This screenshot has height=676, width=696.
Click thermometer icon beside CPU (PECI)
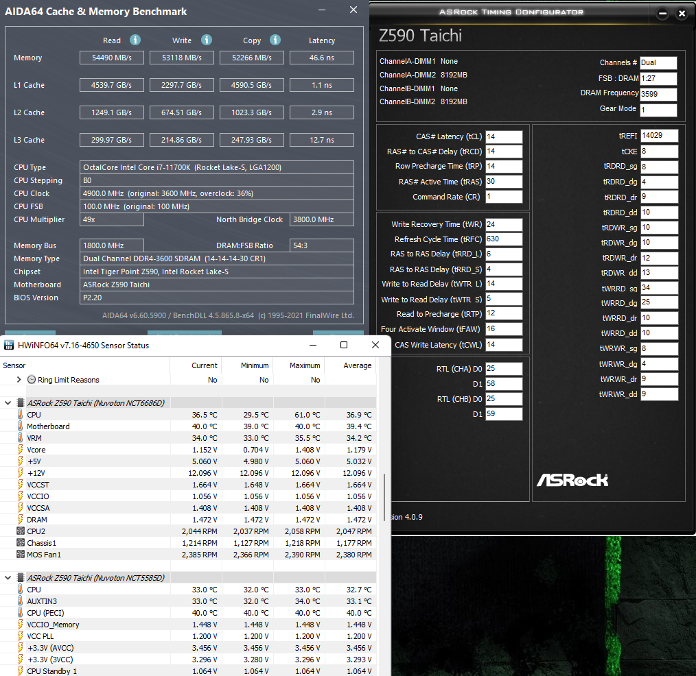pyautogui.click(x=21, y=613)
